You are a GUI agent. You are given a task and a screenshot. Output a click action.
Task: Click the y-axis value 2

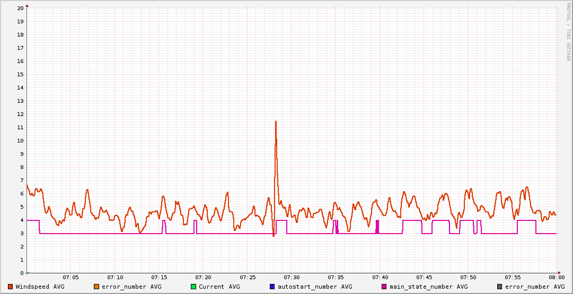point(22,246)
